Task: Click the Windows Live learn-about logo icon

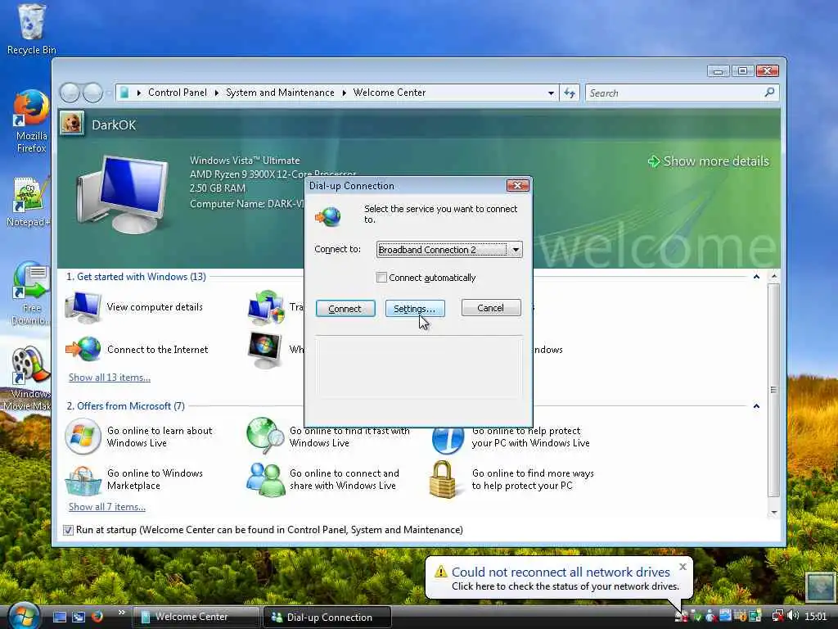Action: point(83,437)
